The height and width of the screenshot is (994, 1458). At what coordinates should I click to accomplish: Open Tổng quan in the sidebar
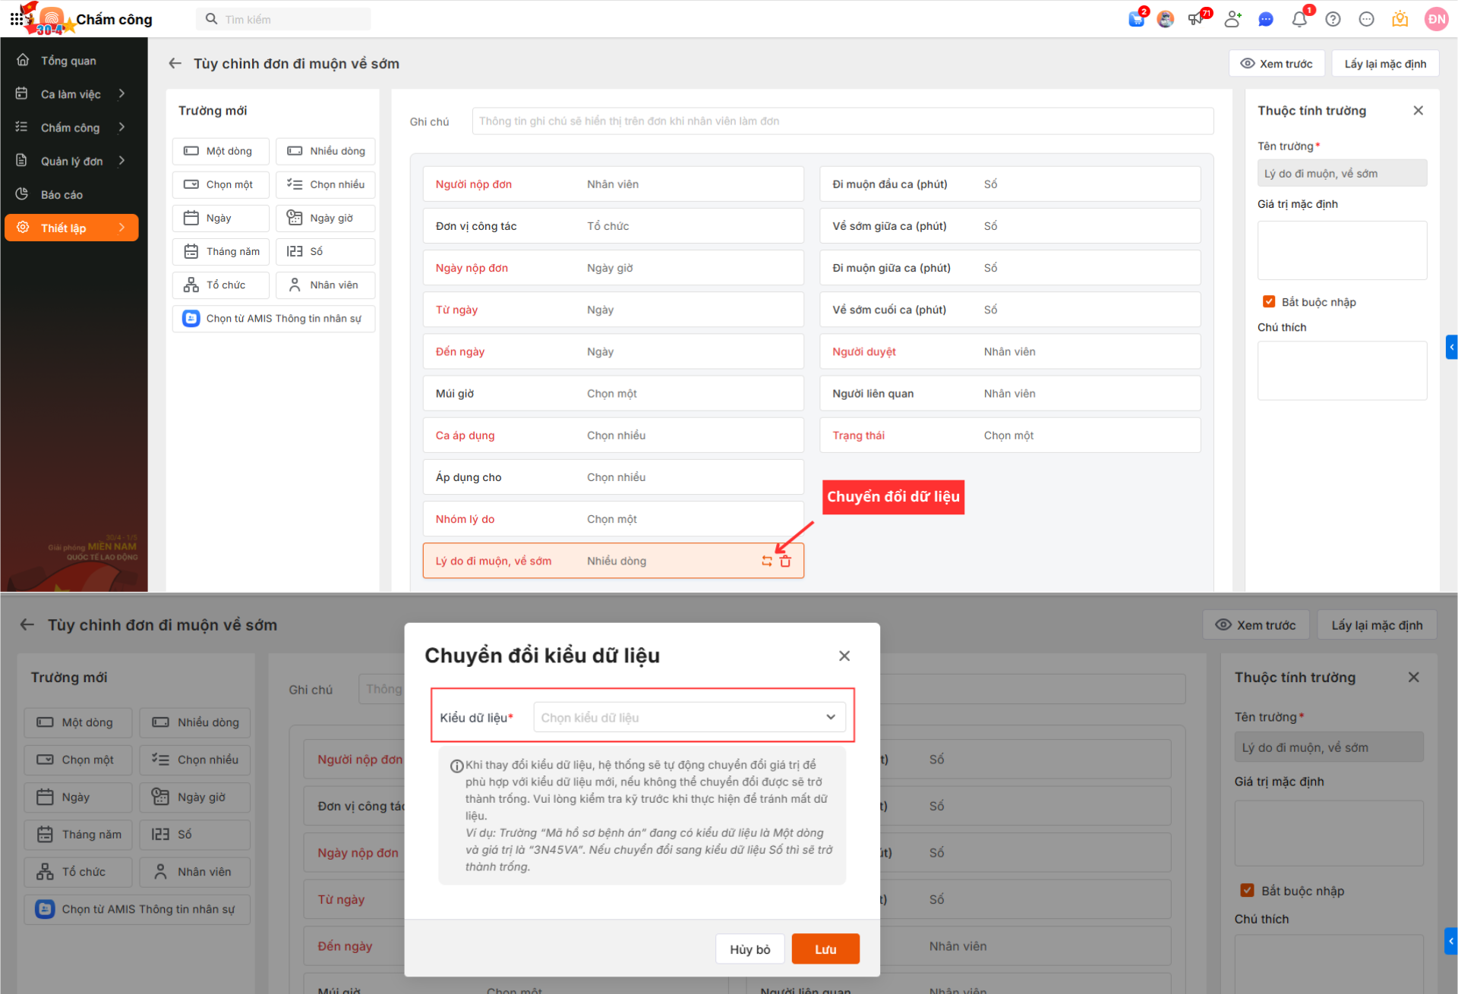click(x=68, y=61)
